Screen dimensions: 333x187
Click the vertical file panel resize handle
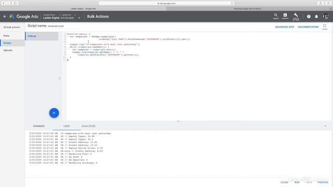(x=59, y=78)
